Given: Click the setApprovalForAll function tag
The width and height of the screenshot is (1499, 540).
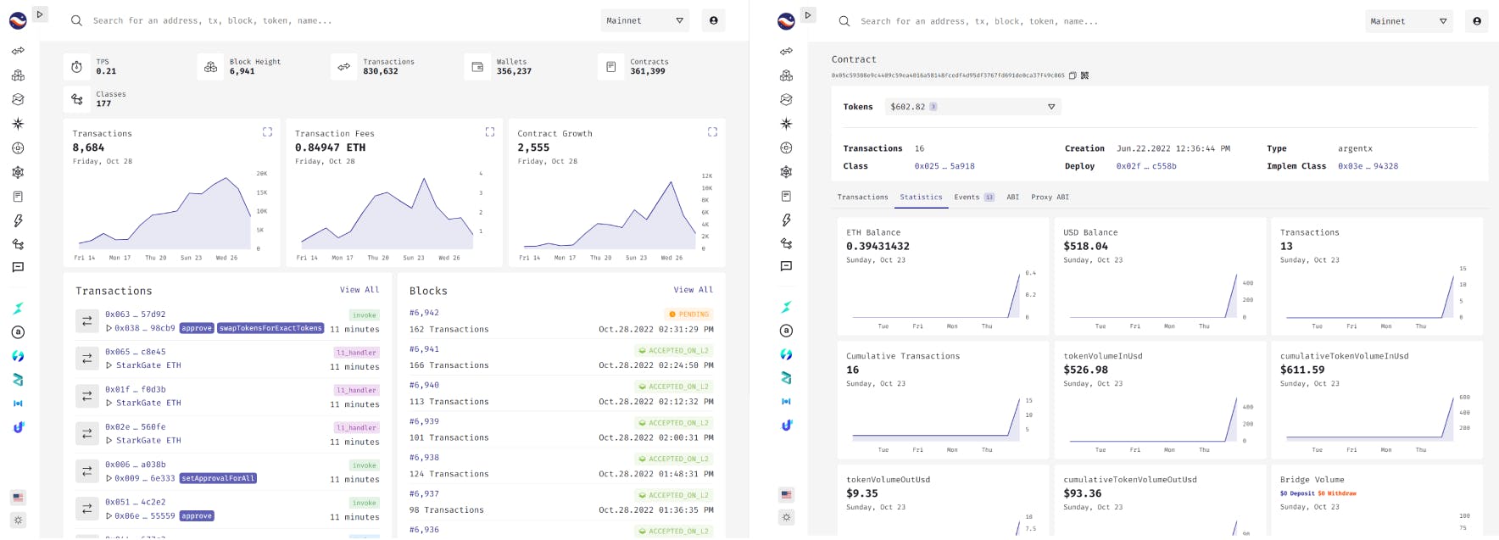Looking at the screenshot, I should click(217, 478).
